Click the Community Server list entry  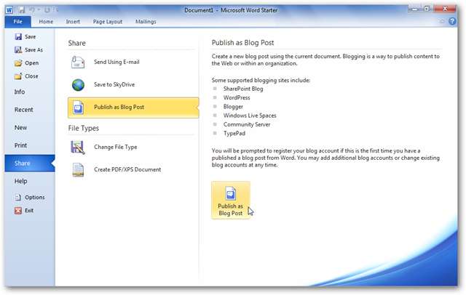pos(247,124)
